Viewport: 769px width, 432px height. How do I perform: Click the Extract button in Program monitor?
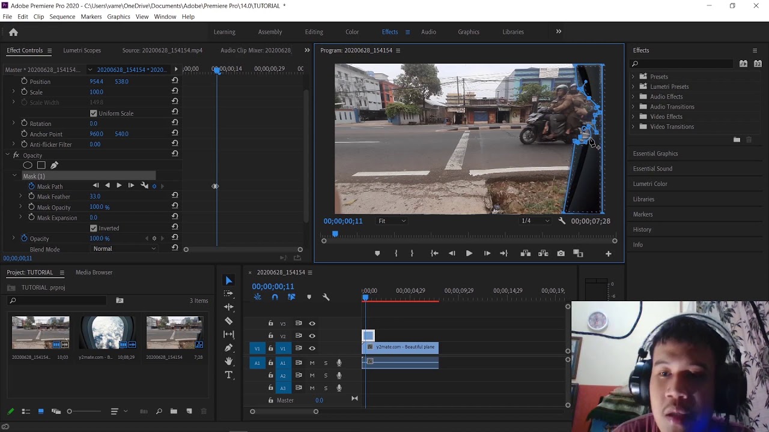coord(543,253)
